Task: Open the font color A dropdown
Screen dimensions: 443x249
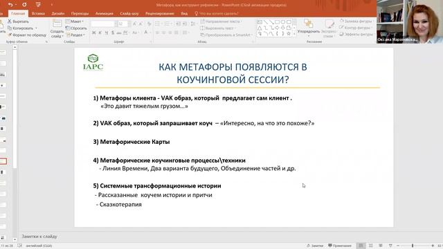Action: pyautogui.click(x=147, y=33)
